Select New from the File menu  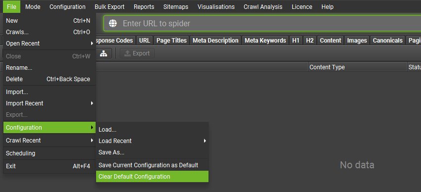[50, 21]
